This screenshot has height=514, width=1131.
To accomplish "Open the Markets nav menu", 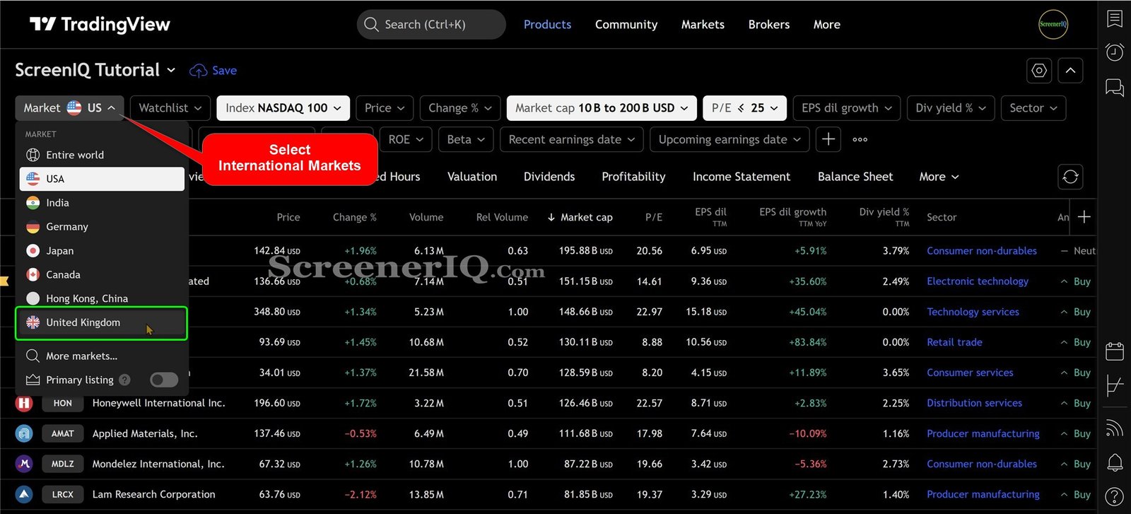I will (703, 25).
